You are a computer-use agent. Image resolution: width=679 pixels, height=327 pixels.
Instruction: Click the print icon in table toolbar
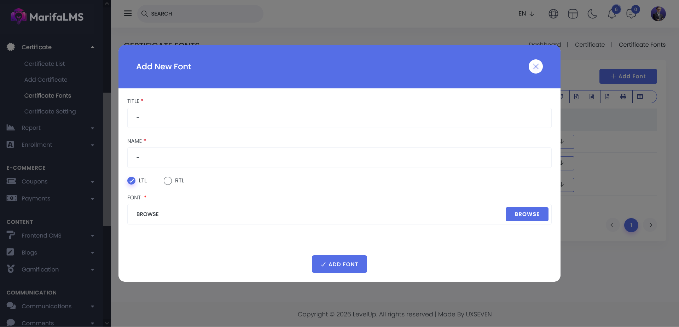point(623,97)
